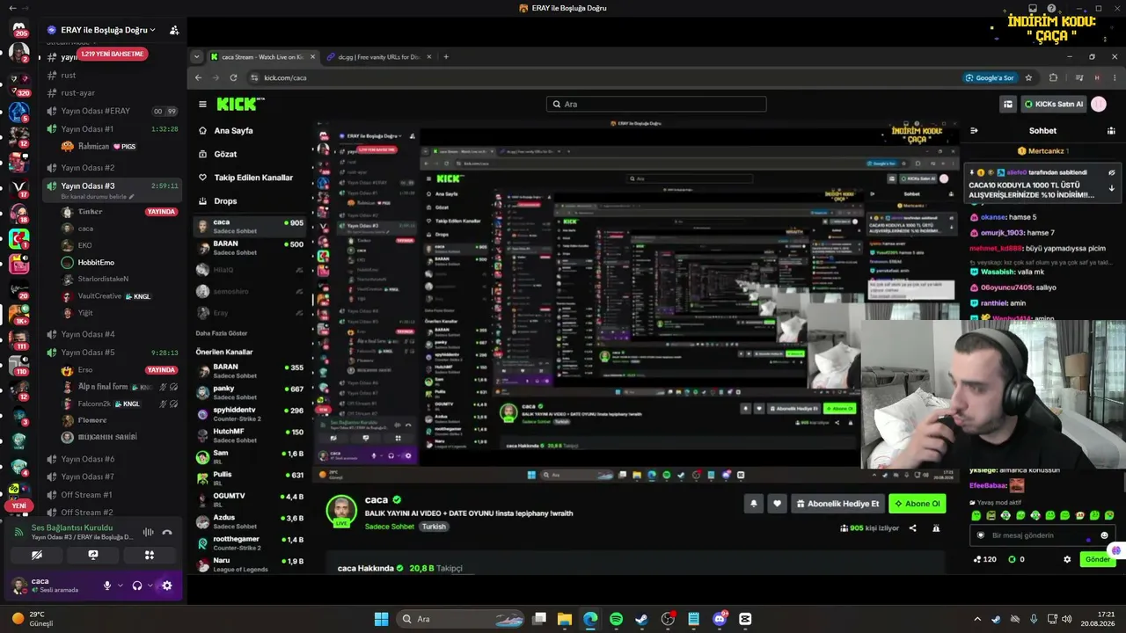1126x633 pixels.
Task: Click the heart follow icon for caca
Action: [777, 504]
